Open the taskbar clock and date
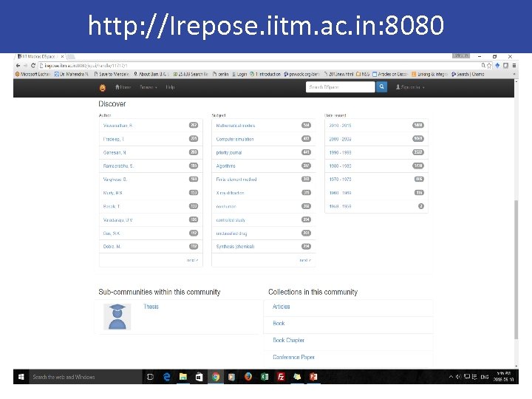The width and height of the screenshot is (532, 399). (x=503, y=377)
